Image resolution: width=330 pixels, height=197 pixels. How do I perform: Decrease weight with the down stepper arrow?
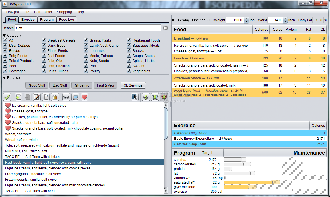pyautogui.click(x=247, y=21)
